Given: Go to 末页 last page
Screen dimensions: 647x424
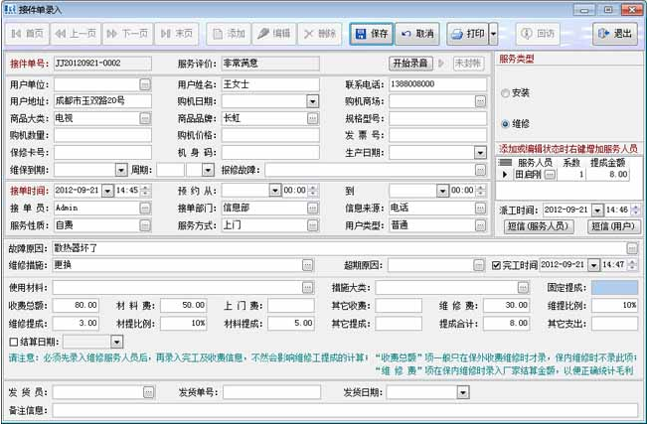Looking at the screenshot, I should coord(177,34).
